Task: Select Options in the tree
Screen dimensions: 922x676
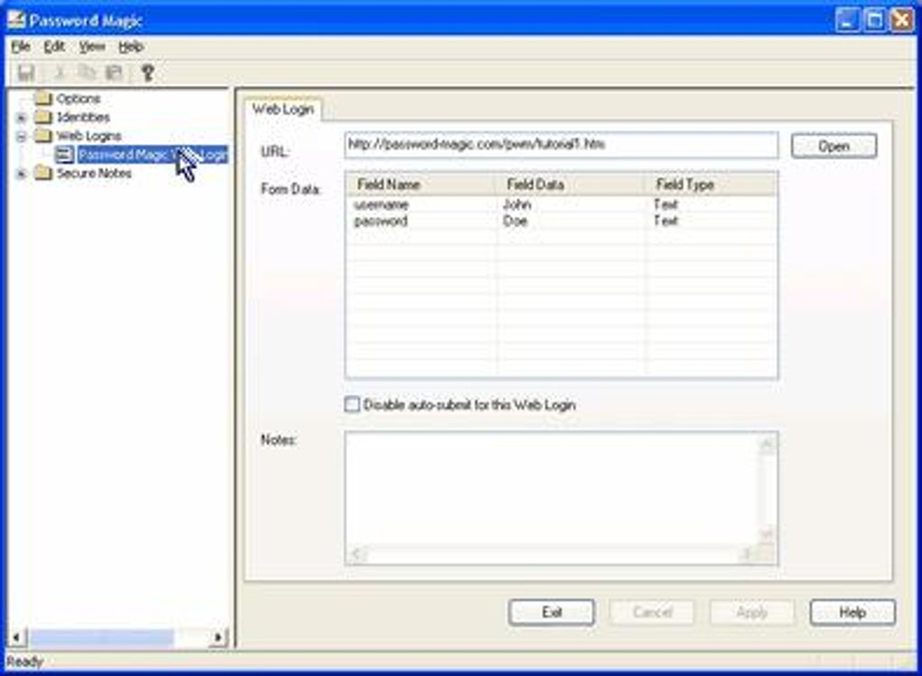Action: [x=79, y=99]
